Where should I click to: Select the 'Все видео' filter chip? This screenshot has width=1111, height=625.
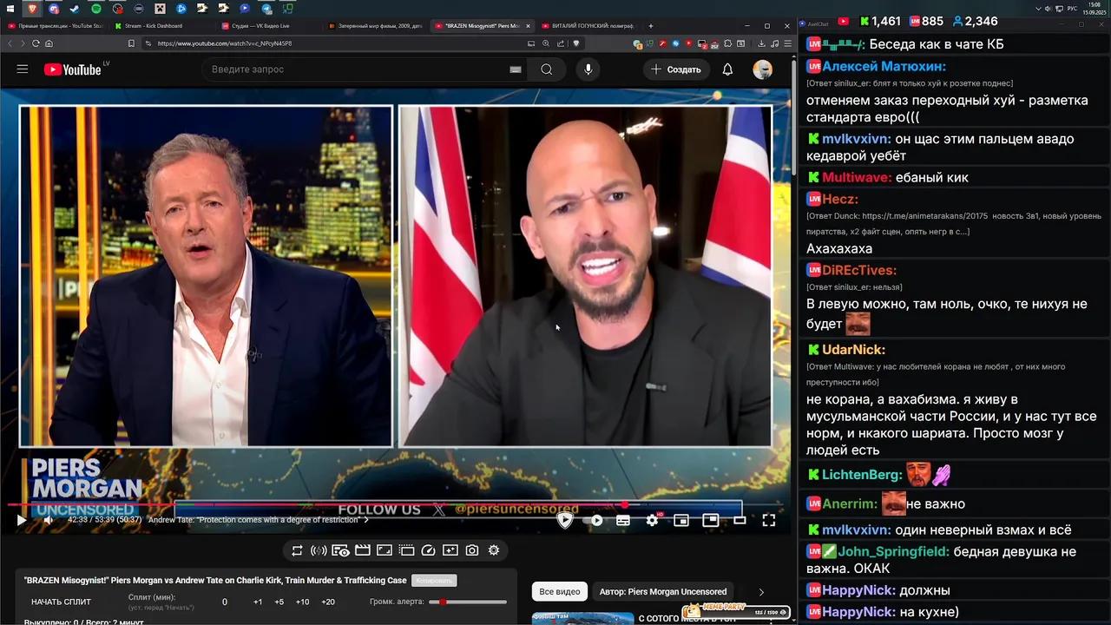560,592
